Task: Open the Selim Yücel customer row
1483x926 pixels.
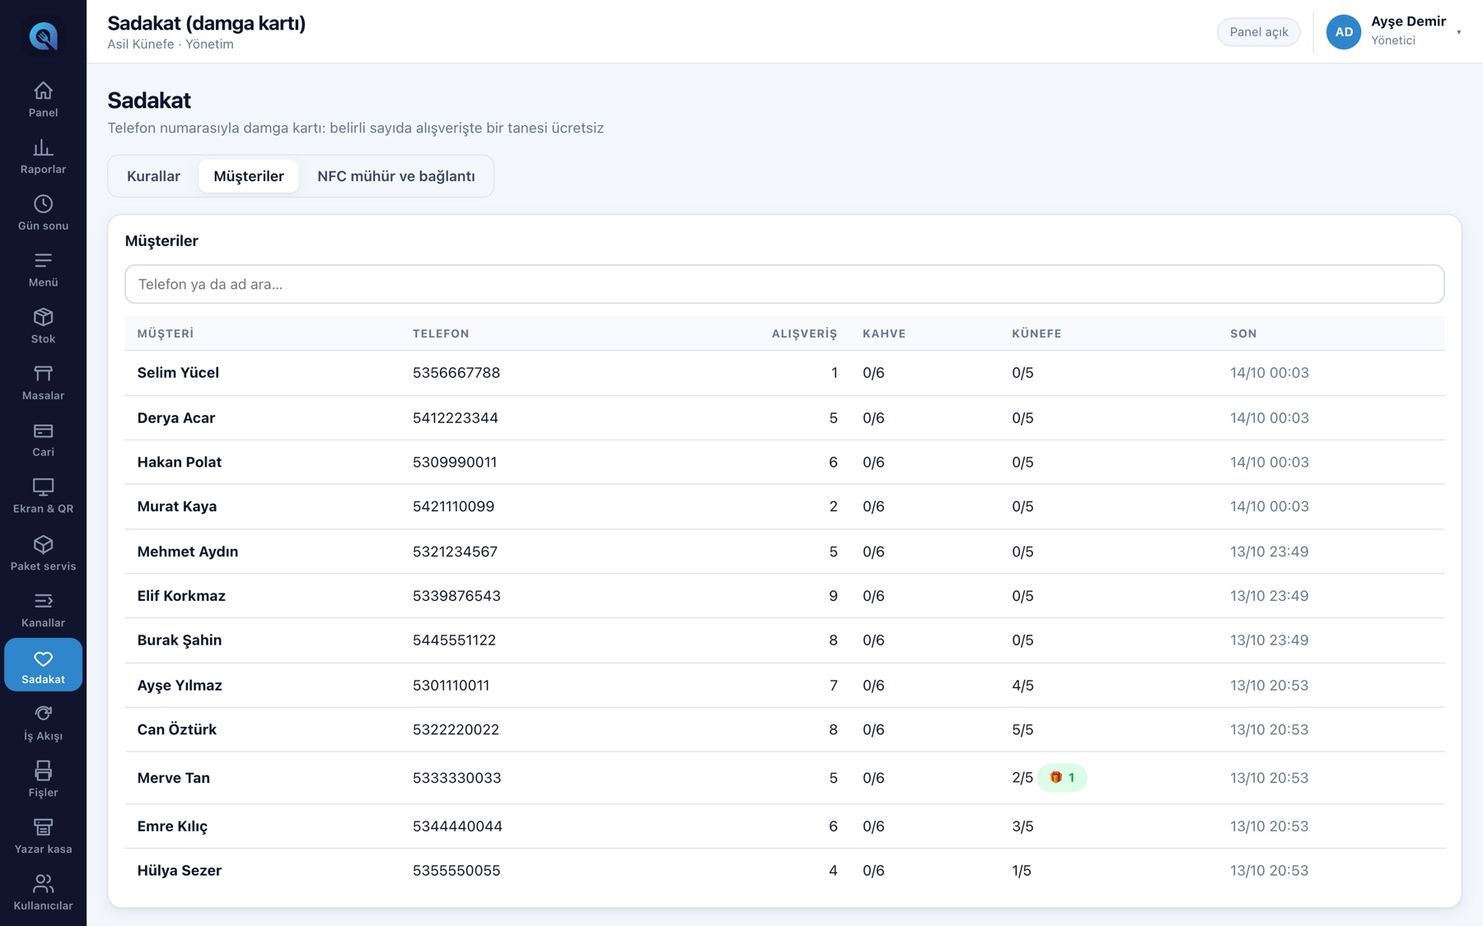Action: coord(784,373)
